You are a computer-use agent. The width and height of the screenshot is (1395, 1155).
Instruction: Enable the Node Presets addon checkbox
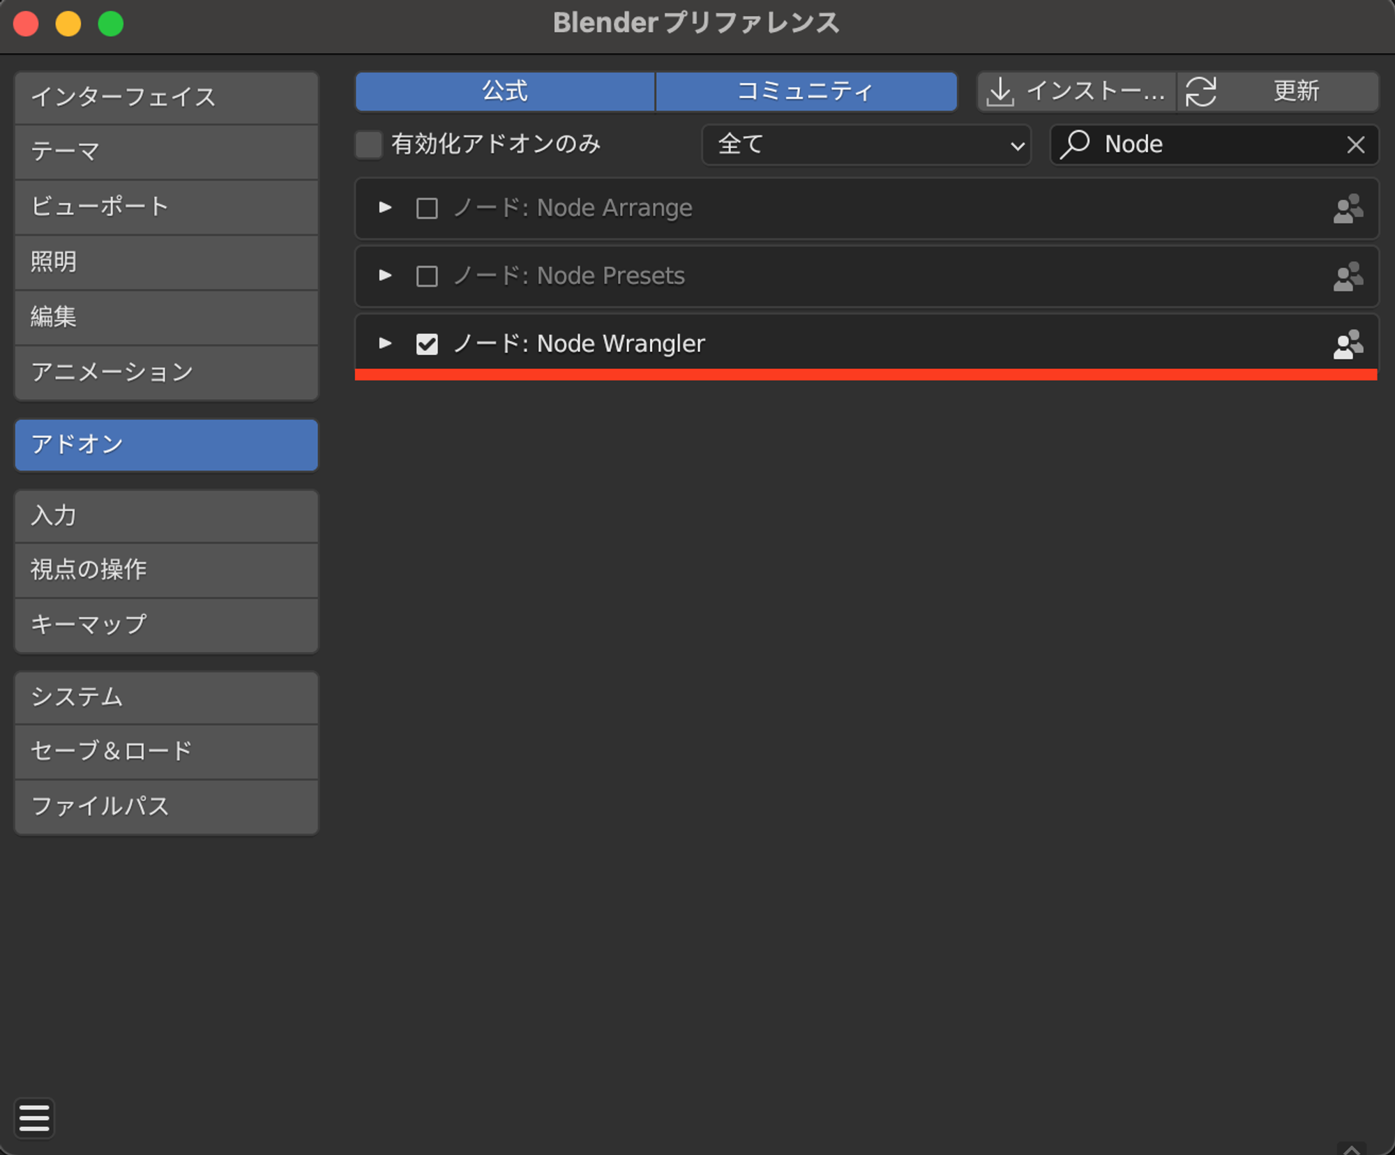tap(427, 276)
